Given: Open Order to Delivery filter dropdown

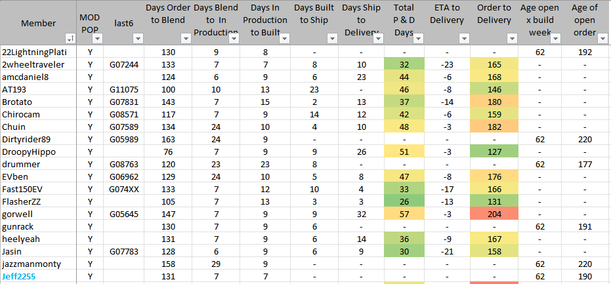Looking at the screenshot, I should [511, 39].
